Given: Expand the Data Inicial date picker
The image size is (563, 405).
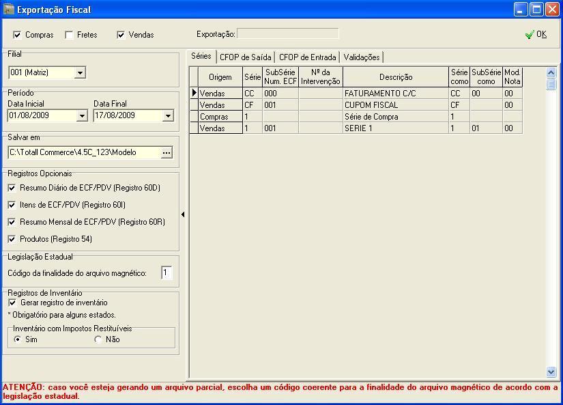Looking at the screenshot, I should [x=82, y=116].
